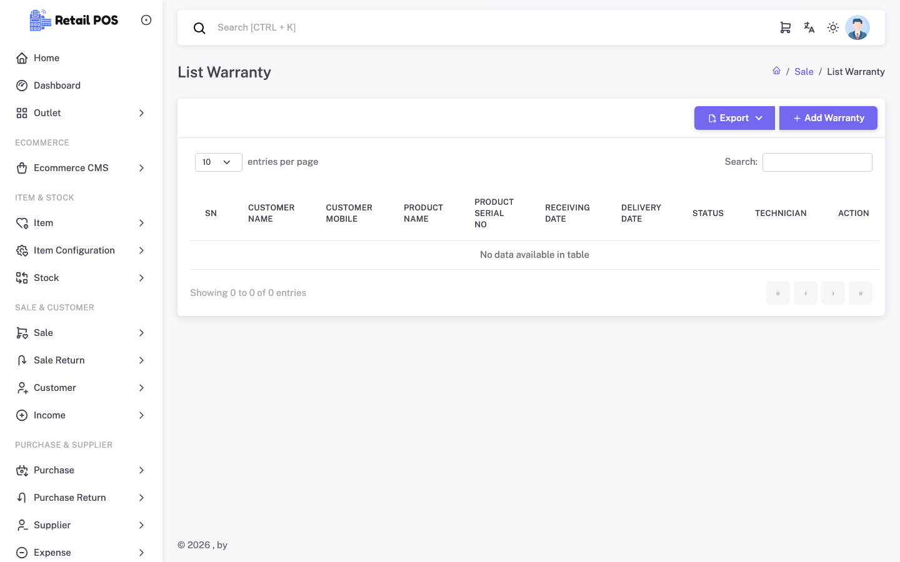Image resolution: width=900 pixels, height=562 pixels.
Task: Click the Supplier person icon
Action: tap(22, 525)
